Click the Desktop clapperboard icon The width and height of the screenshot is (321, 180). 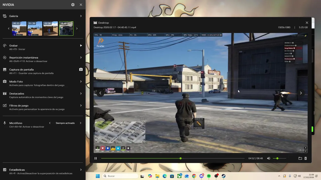coord(95,22)
